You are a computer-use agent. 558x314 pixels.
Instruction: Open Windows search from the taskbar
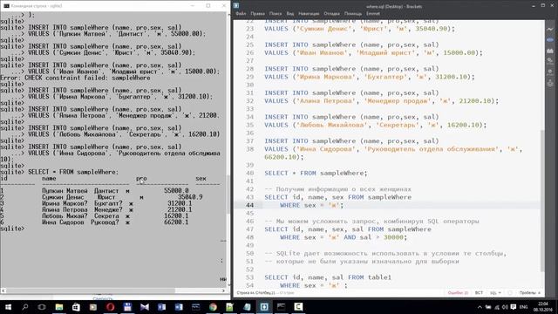pyautogui.click(x=25, y=306)
